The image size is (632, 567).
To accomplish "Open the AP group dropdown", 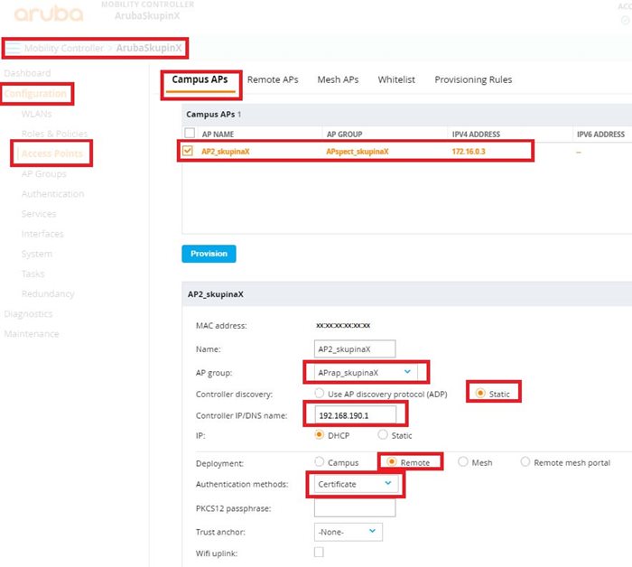I will [x=366, y=372].
